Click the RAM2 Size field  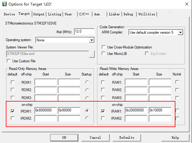[160, 90]
